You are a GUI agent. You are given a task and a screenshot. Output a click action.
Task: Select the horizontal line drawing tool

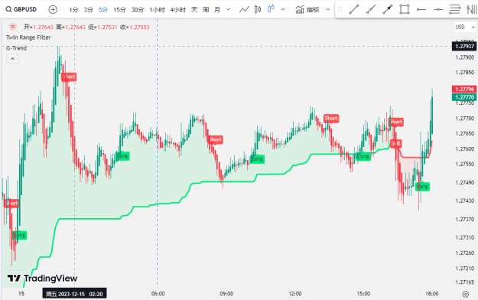[x=438, y=9]
